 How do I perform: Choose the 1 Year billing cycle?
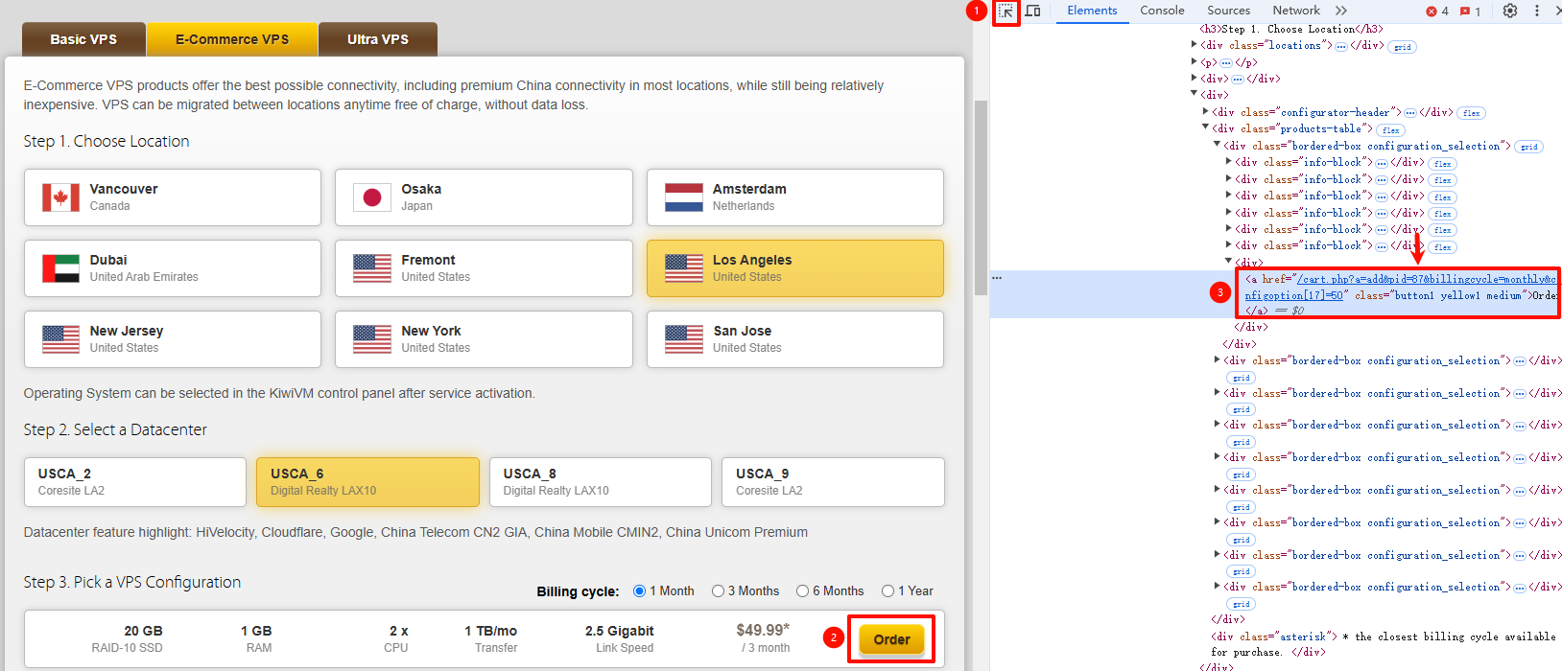(887, 591)
